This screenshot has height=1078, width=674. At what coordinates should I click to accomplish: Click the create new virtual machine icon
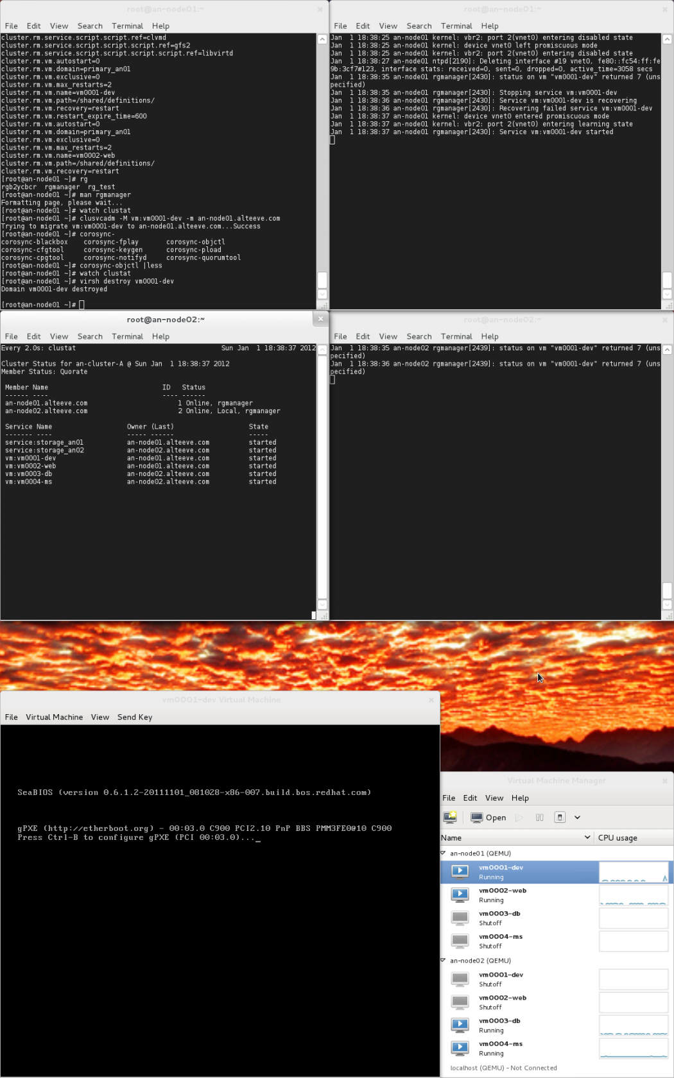tap(450, 817)
